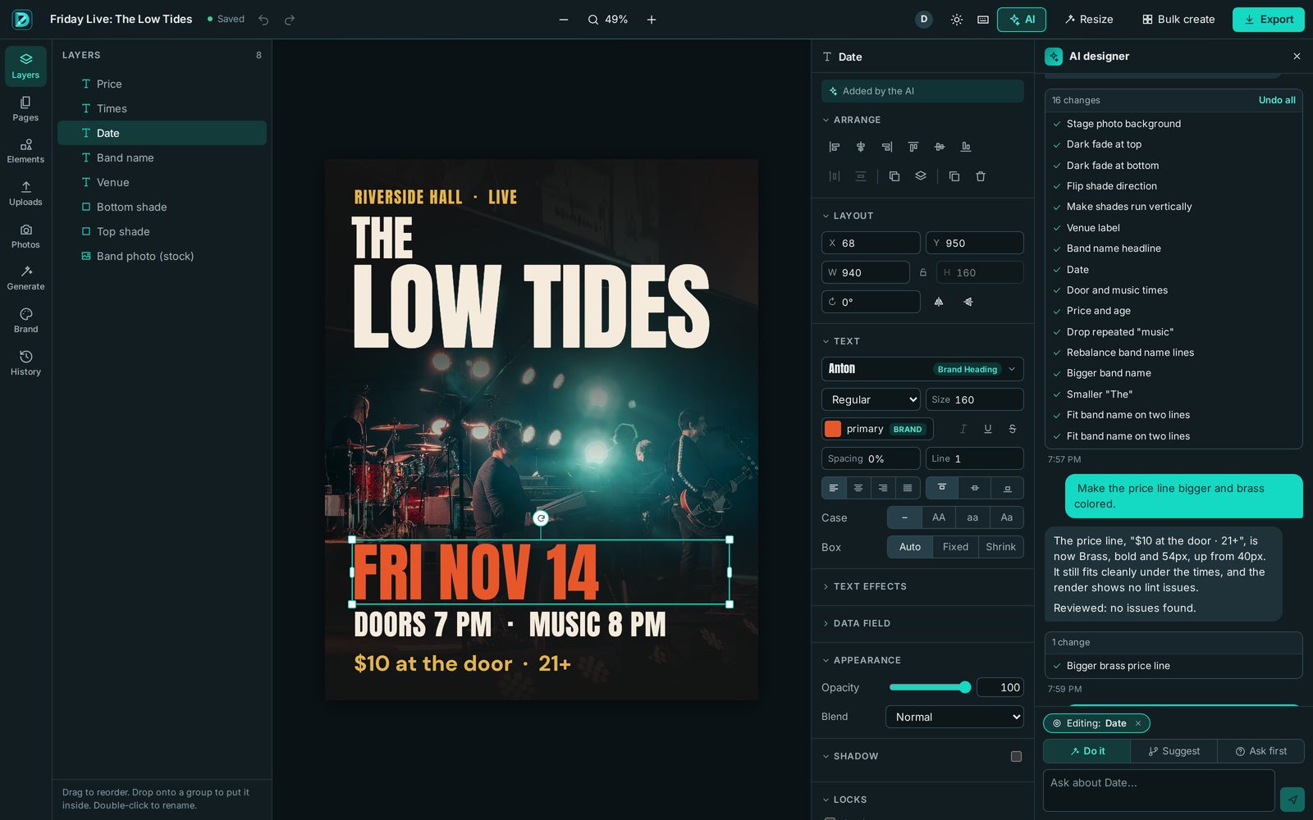Zoom in with the plus icon
This screenshot has width=1313, height=820.
pos(652,20)
